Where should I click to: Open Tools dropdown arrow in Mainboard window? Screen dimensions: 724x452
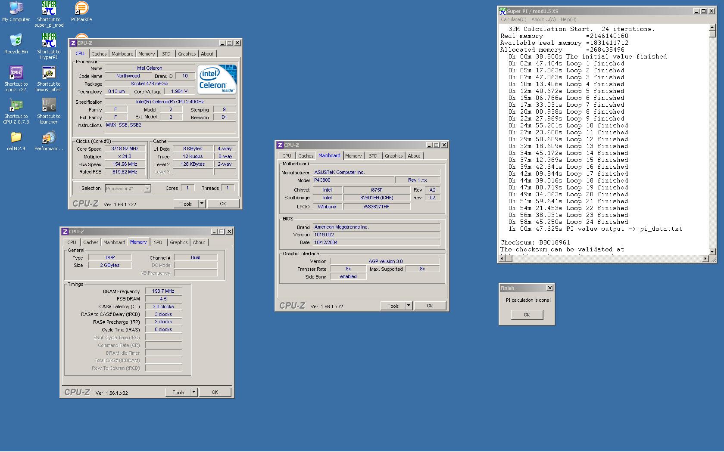click(409, 306)
